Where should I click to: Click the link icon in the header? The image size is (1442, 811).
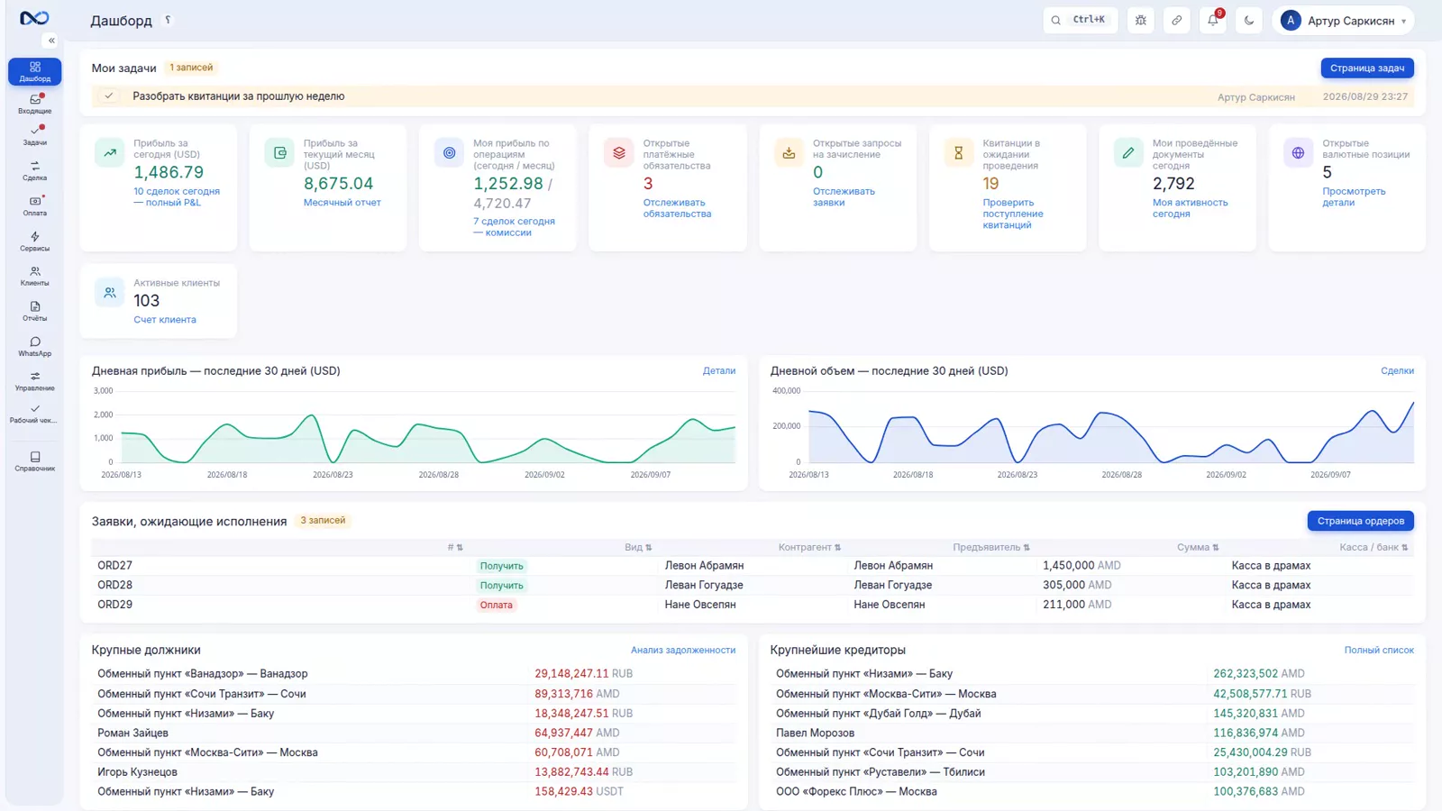pyautogui.click(x=1177, y=20)
